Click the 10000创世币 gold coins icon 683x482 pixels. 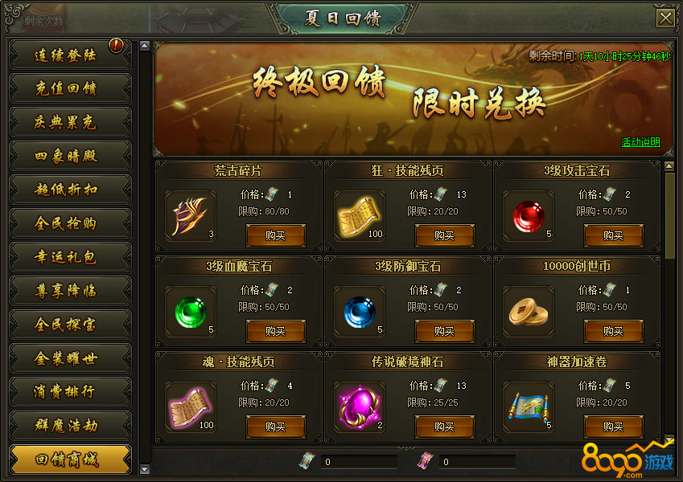[529, 312]
